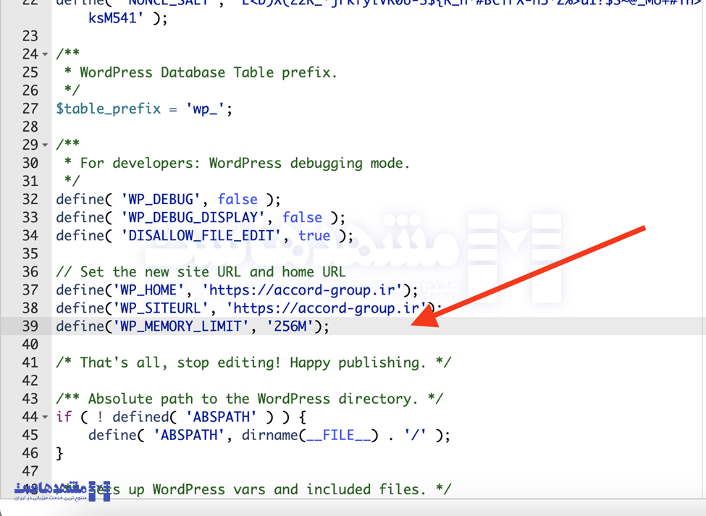Click line number 39 in the gutter

pos(30,326)
